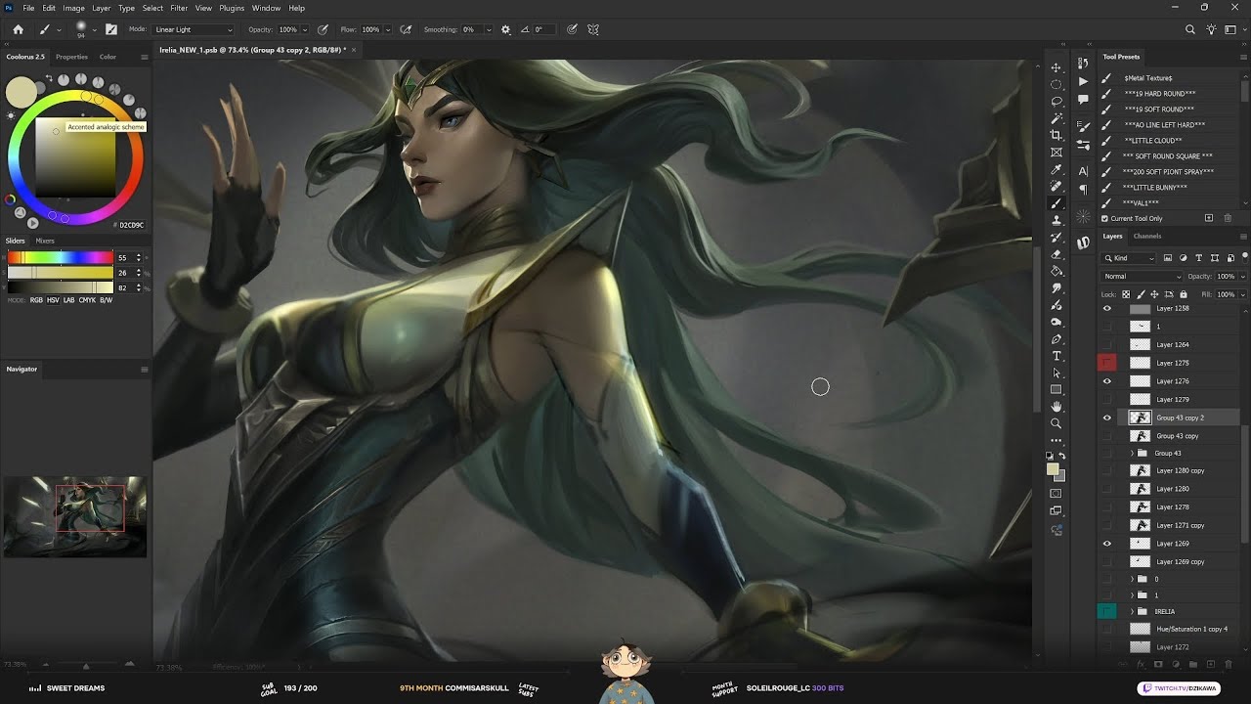Click Coolorus foreground color swatch
The width and height of the screenshot is (1251, 704).
click(21, 92)
